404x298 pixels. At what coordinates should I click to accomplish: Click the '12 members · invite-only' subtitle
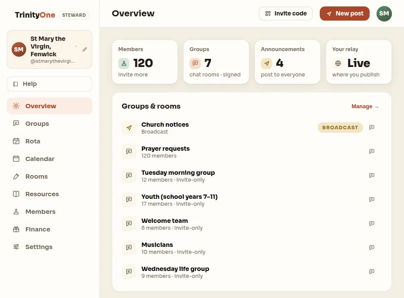coord(173,180)
